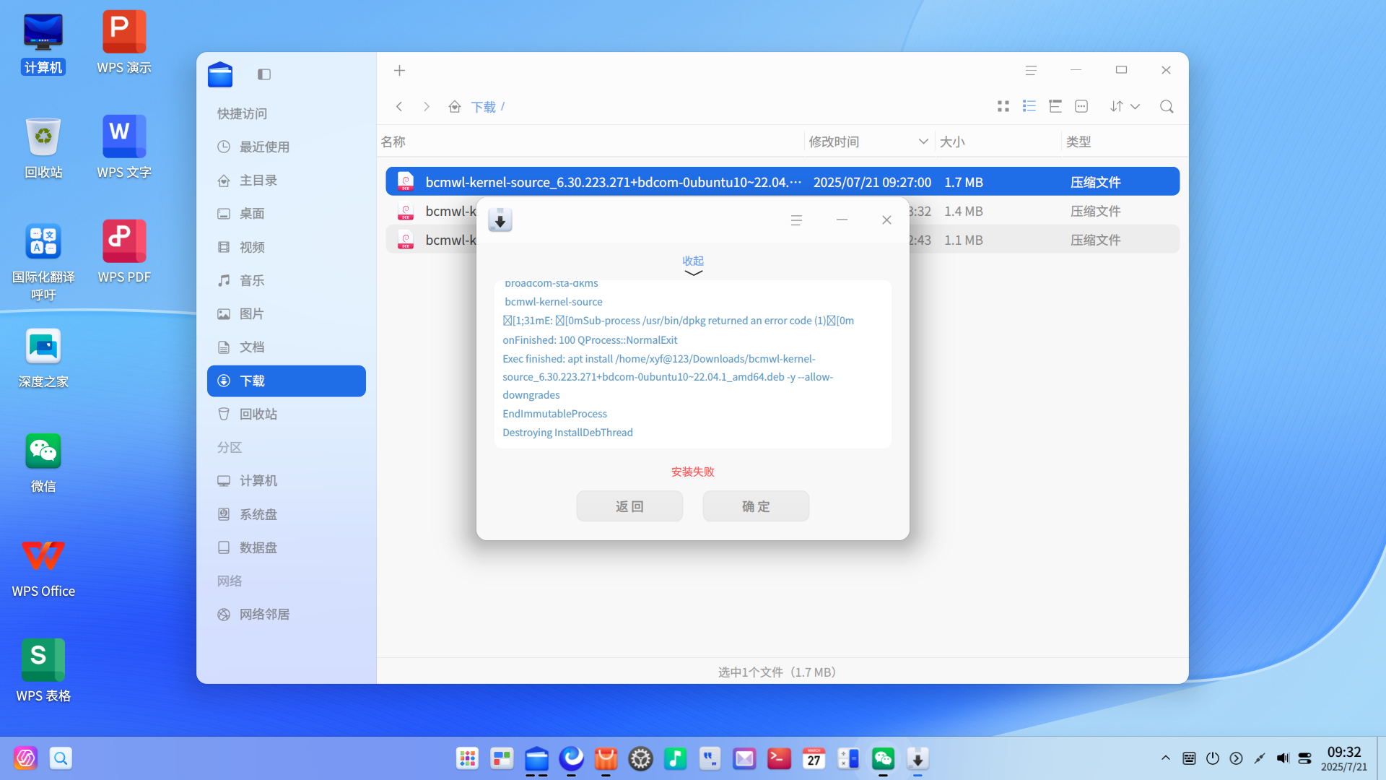Expand system tray hidden icons arrow
The width and height of the screenshot is (1386, 780).
click(x=1165, y=758)
